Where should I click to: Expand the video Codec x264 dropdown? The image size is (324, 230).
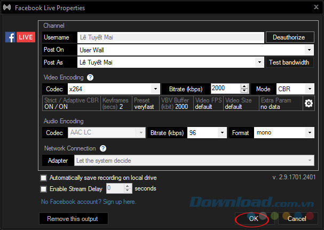coord(155,89)
